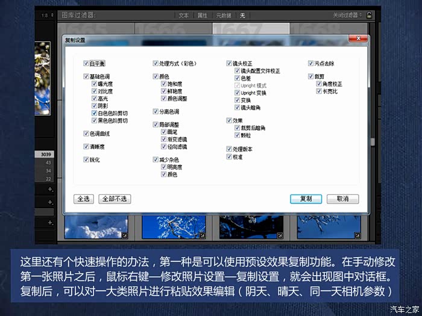Image resolution: width=422 pixels, height=316 pixels.
Task: Uncheck the 污点去除 checkbox
Action: 311,63
